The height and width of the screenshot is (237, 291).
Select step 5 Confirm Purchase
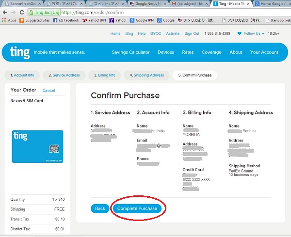click(195, 75)
